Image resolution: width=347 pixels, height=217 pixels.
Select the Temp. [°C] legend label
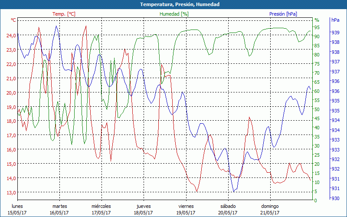click(x=64, y=14)
